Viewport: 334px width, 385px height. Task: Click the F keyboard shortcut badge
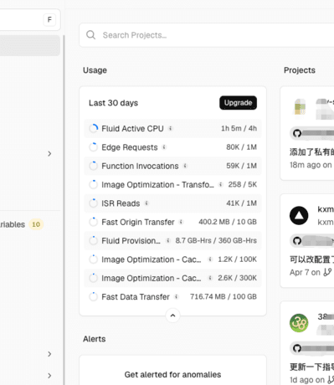(49, 19)
